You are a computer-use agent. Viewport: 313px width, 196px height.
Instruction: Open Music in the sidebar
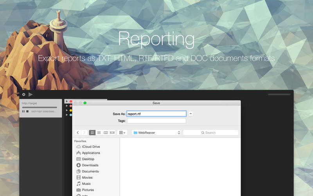point(83,184)
